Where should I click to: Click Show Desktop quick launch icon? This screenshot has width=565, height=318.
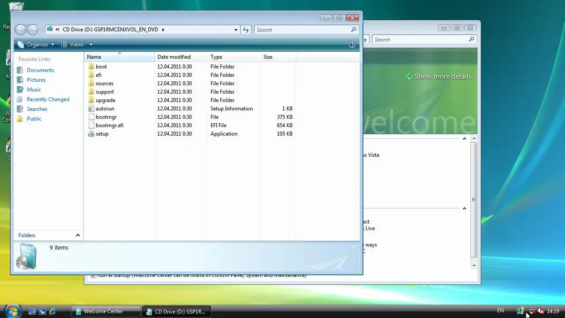[32, 311]
